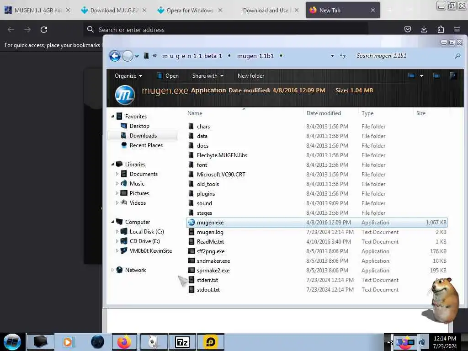Sort by the Name column header
The width and height of the screenshot is (468, 351).
tap(195, 113)
